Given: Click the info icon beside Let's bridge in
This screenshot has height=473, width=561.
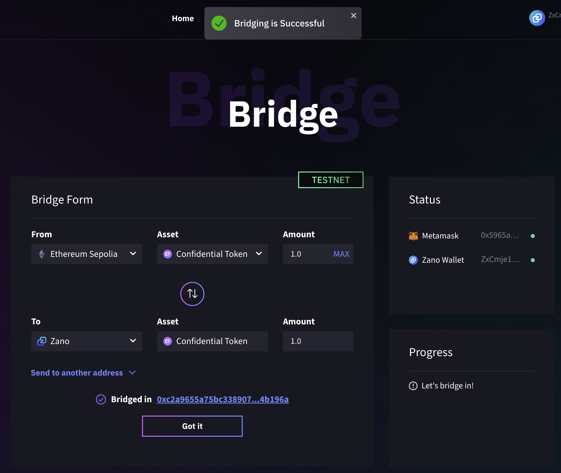Looking at the screenshot, I should point(413,386).
